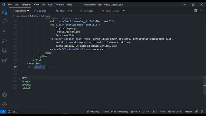The height and width of the screenshot is (116, 206).
Task: Click the 'Learn more' link text in code
Action: point(91,49)
